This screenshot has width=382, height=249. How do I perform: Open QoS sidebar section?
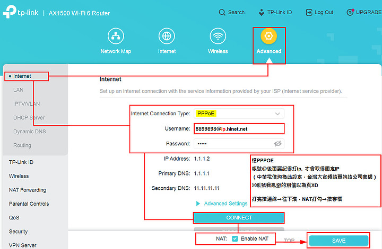click(x=14, y=218)
